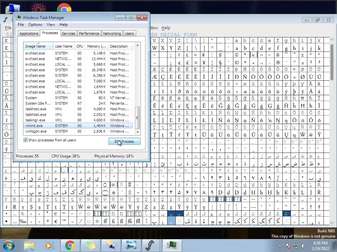Screen dimensions: 337x252
Task: Open the picture frame taskbar app
Action: pos(131,245)
